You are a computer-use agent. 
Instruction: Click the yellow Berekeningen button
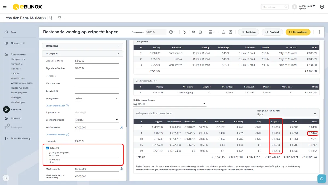tap(298, 32)
